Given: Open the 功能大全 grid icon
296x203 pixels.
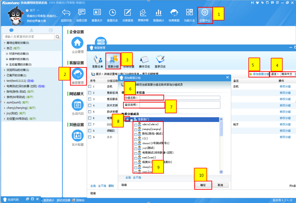Looking at the screenshot, I should click(x=189, y=13).
